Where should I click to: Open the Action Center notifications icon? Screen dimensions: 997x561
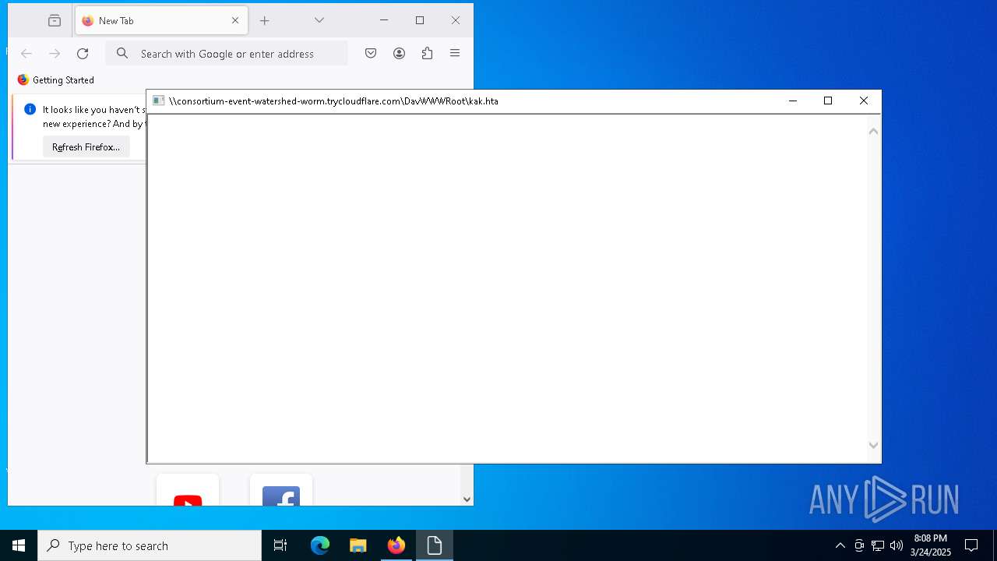(x=971, y=545)
